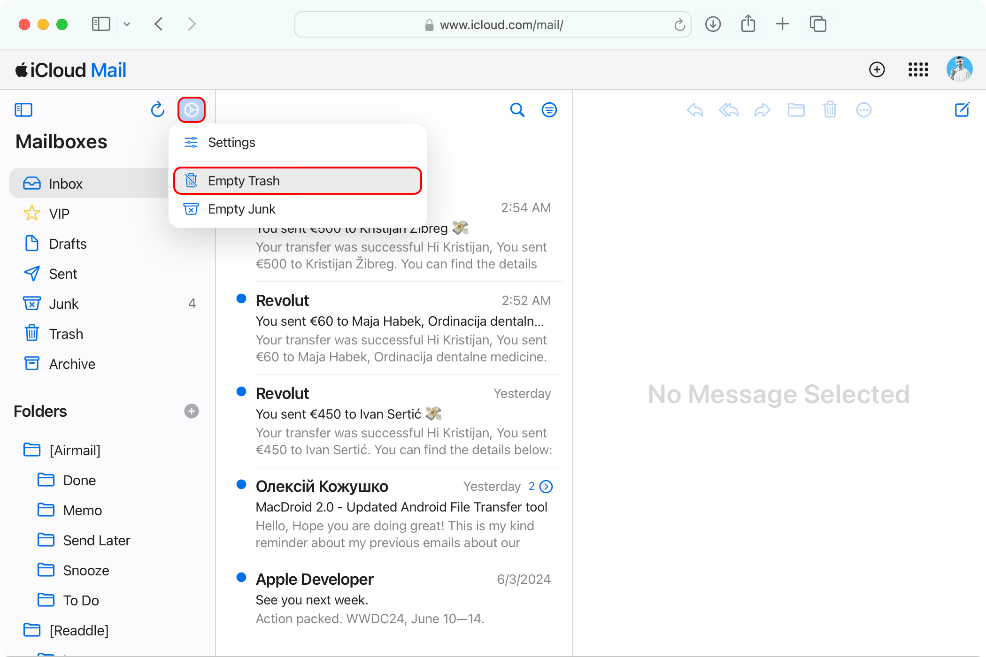Open the Trash mailbox
This screenshot has height=657, width=986.
[x=108, y=334]
